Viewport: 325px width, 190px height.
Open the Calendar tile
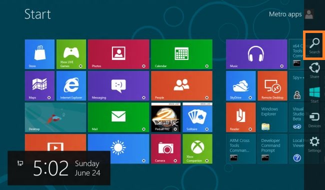181,54
